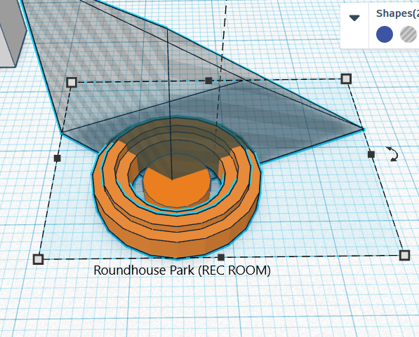This screenshot has width=419, height=337.
Task: Click the left edge midpoint handle
Action: click(x=57, y=158)
